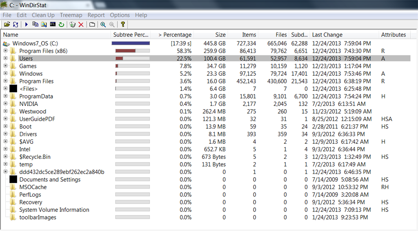Click the Games row folder icon

13,66
